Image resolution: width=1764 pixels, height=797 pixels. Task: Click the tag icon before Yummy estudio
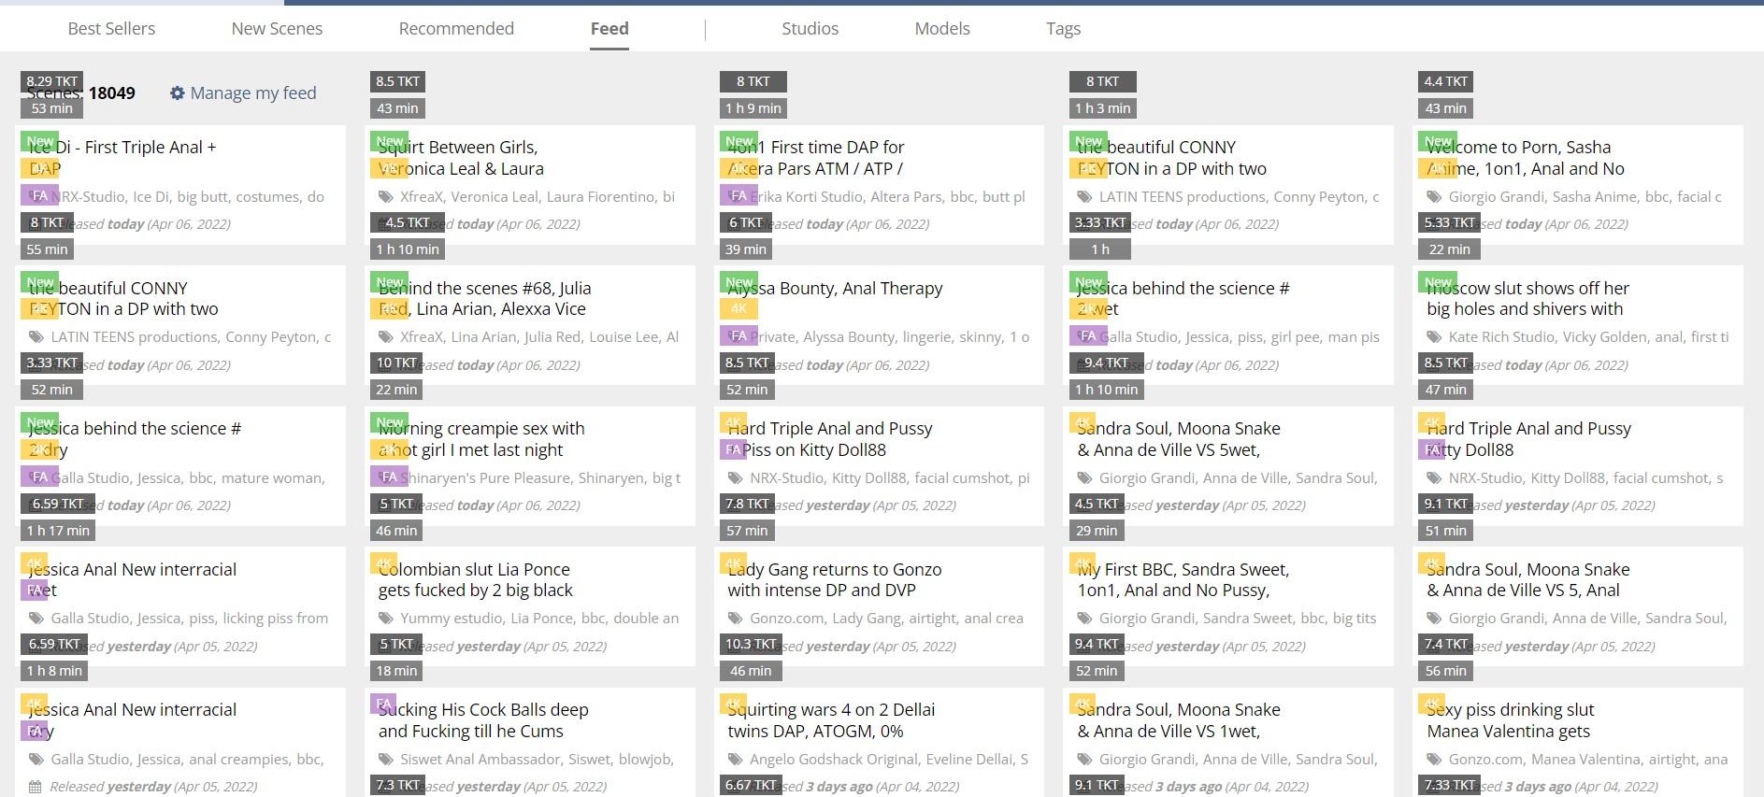(385, 619)
